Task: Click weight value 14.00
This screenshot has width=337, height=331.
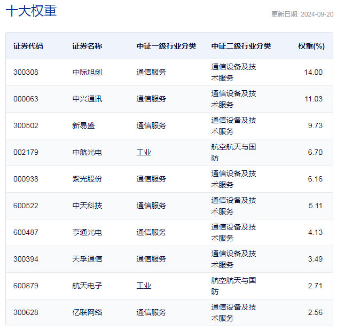Action: [314, 72]
